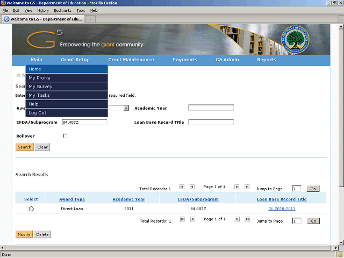Screen dimensions: 344x258
Task: Select the Direct Loan row radio button
Action: (31, 209)
